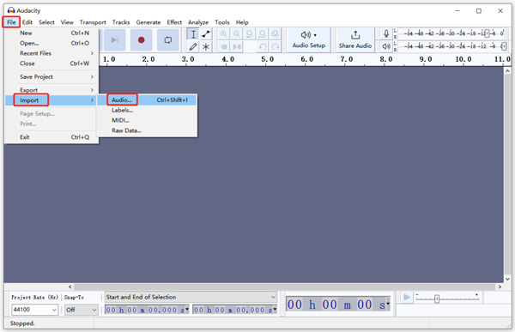Open the Audio Setup dropdown
Viewport: 515px width, 332px height.
309,40
